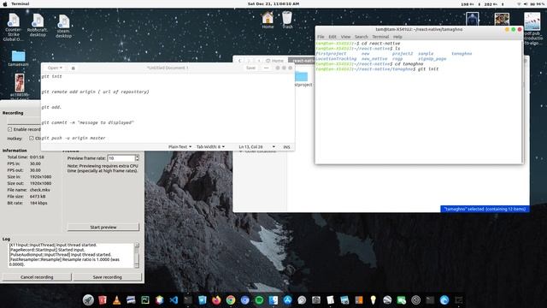Click the terminal window scrollbar
The height and width of the screenshot is (308, 547).
pyautogui.click(x=522, y=102)
